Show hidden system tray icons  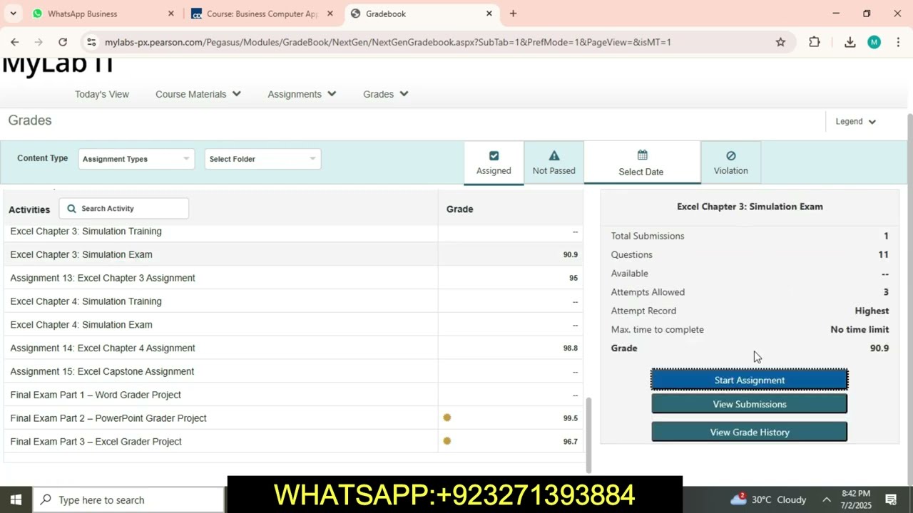827,499
